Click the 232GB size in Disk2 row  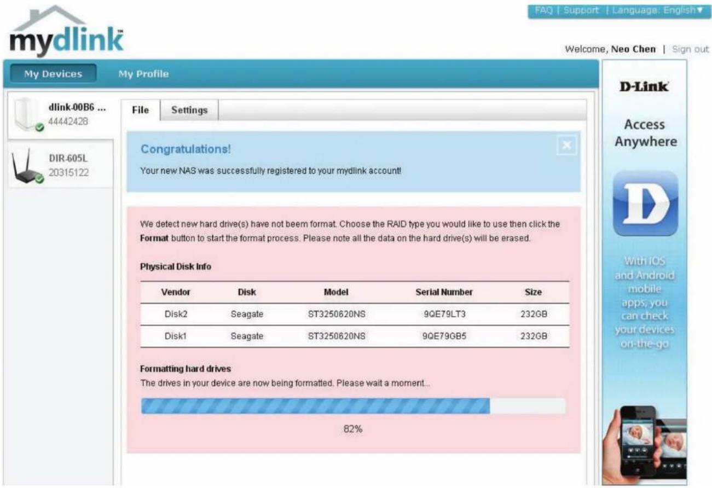point(533,315)
